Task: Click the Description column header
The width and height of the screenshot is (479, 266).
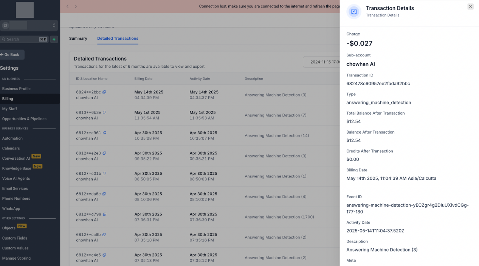Action: click(x=254, y=79)
